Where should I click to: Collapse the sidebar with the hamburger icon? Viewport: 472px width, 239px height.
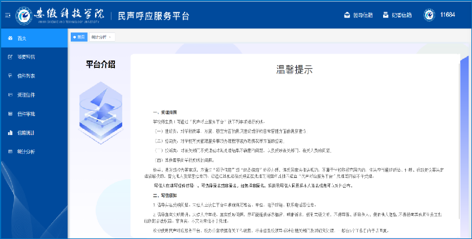coord(7,15)
